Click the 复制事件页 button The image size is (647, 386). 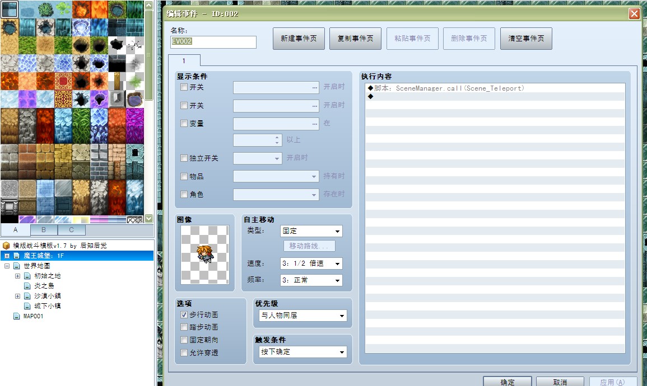(x=355, y=38)
